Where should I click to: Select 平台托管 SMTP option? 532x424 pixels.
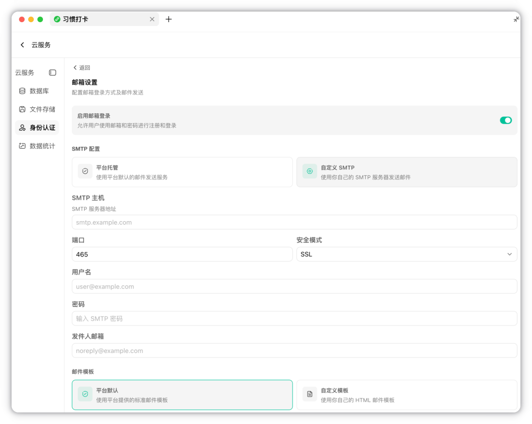click(x=182, y=172)
